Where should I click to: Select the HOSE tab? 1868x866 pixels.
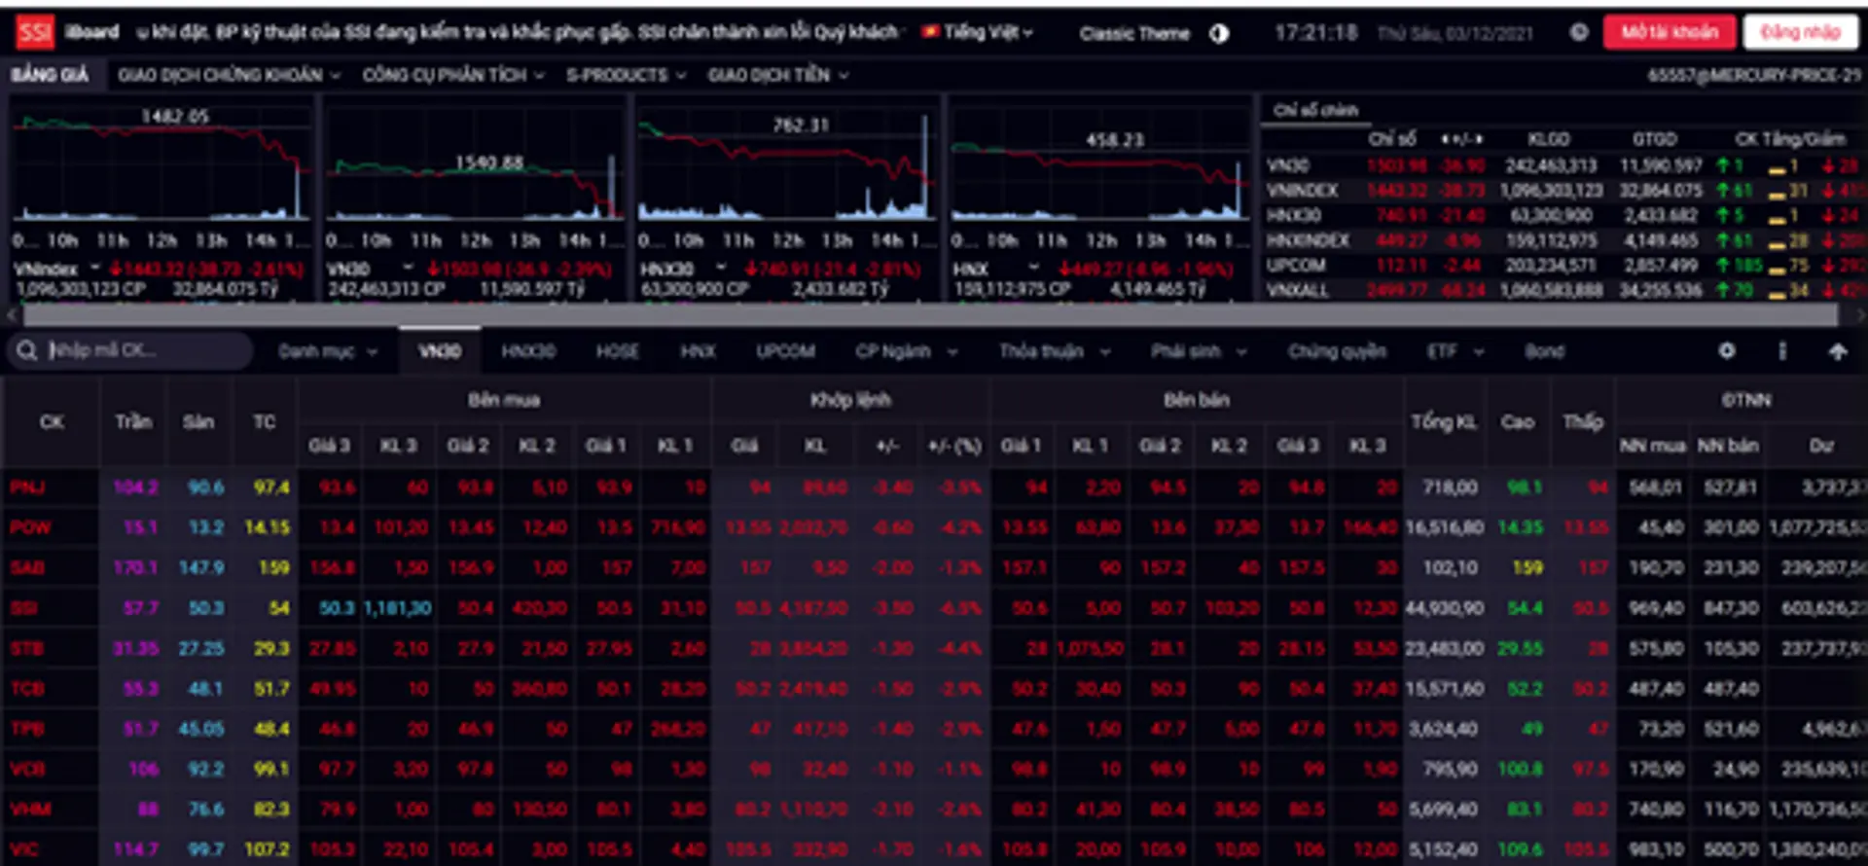point(618,351)
